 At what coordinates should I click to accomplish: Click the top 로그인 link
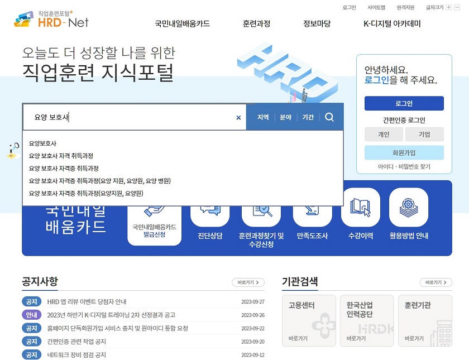(x=349, y=7)
